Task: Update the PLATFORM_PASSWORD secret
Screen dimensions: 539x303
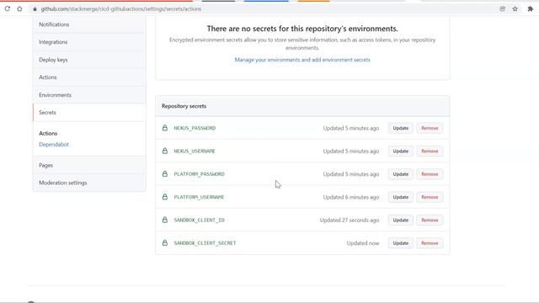Action: 401,174
